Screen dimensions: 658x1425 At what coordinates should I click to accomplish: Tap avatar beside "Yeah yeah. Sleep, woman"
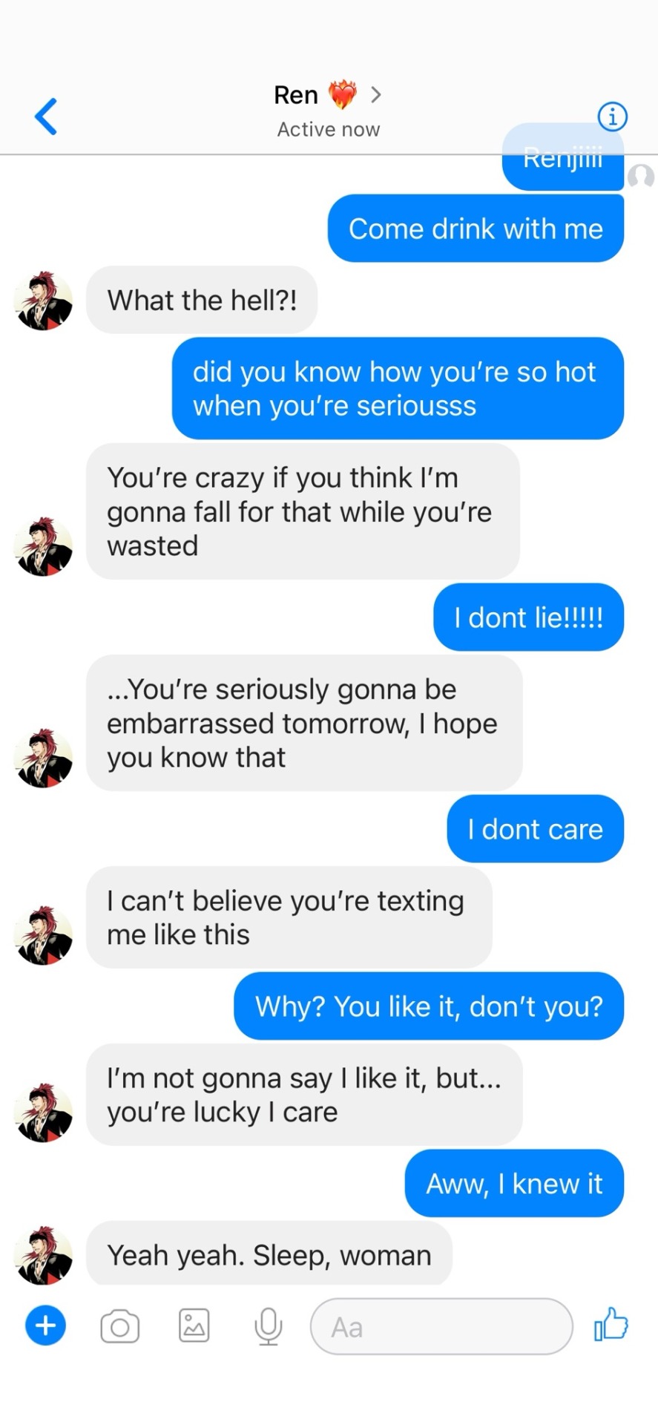tap(44, 1255)
